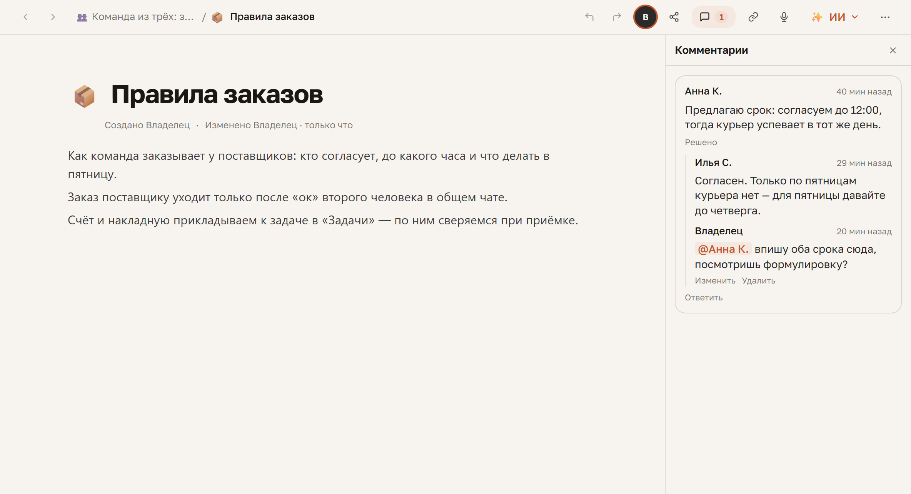Click the '@Анна К.' mention

(723, 249)
